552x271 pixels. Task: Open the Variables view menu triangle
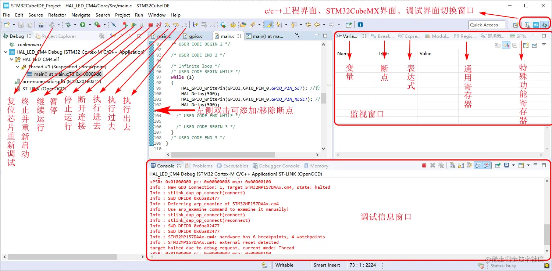[544, 45]
